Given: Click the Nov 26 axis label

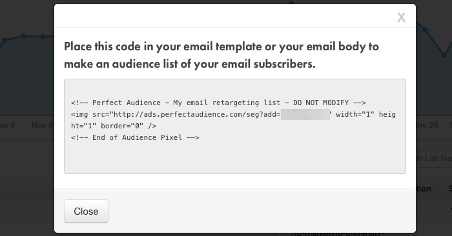Looking at the screenshot, I should click(x=427, y=126).
